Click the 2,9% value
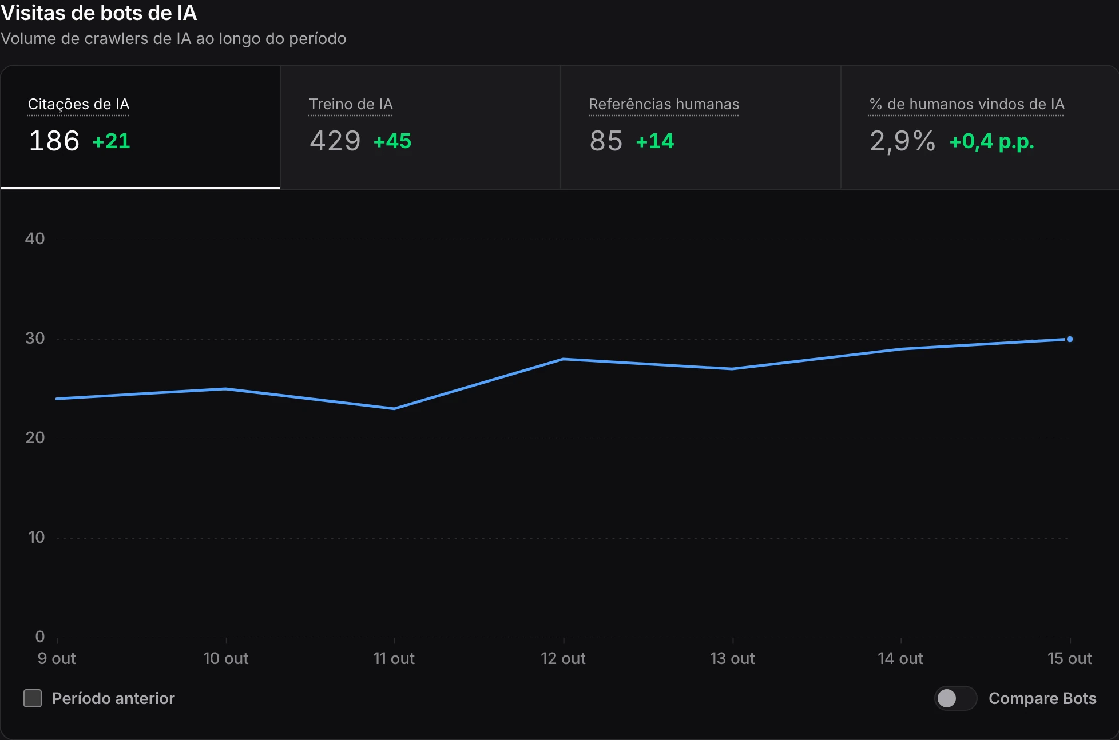 pos(903,141)
